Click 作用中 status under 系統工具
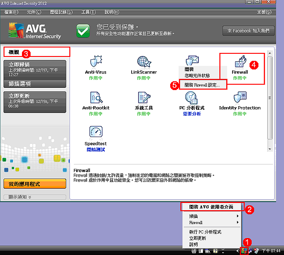Image resolution: width=284 pixels, height=255 pixels. coord(144,114)
